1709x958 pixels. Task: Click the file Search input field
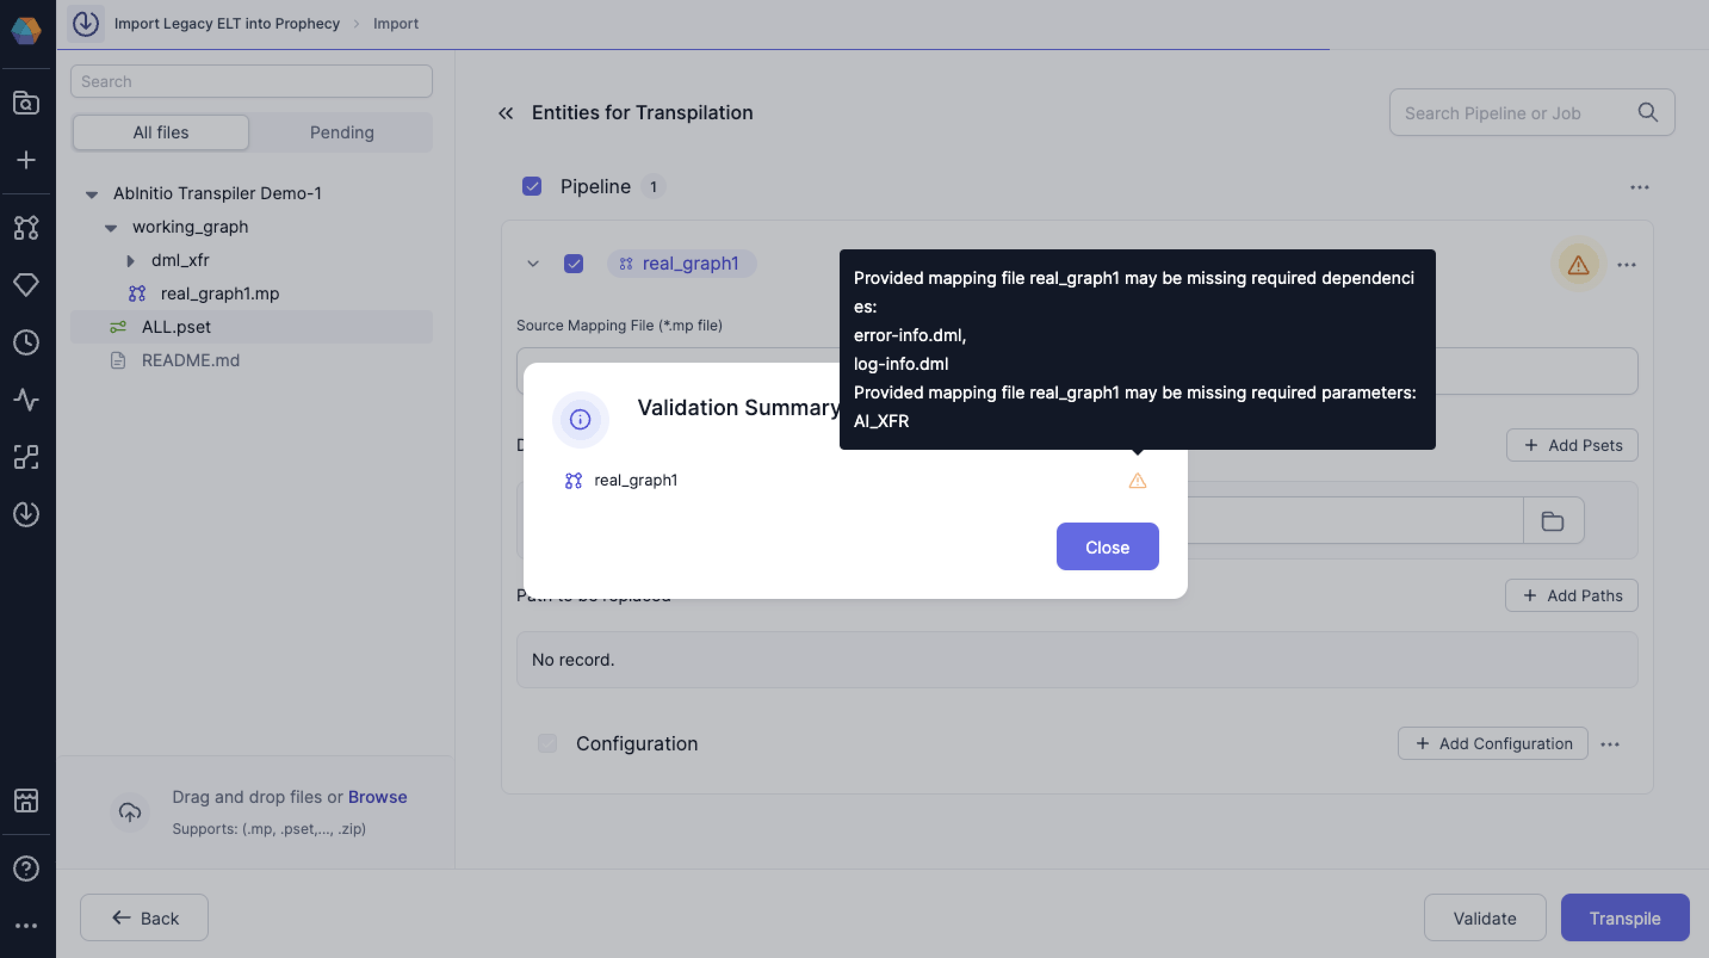coord(251,81)
